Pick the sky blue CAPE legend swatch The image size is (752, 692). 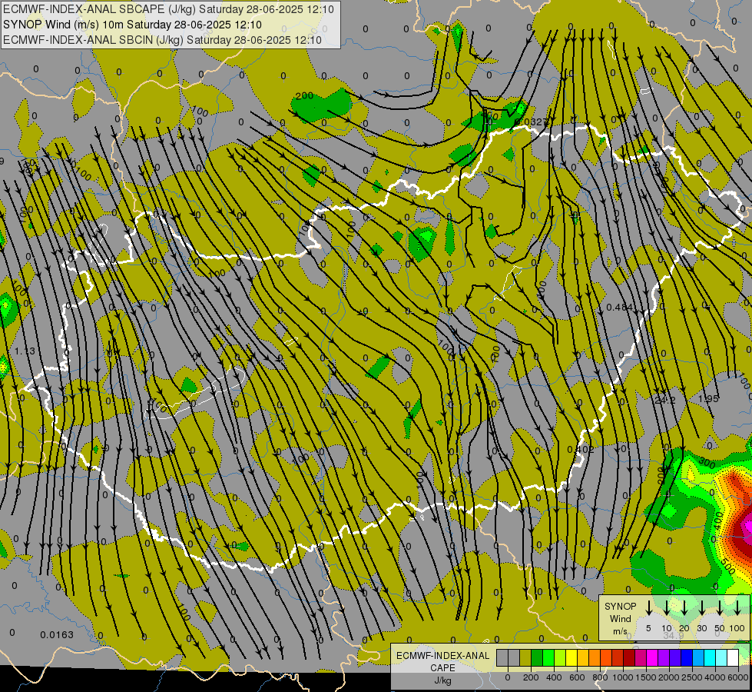[x=698, y=657]
